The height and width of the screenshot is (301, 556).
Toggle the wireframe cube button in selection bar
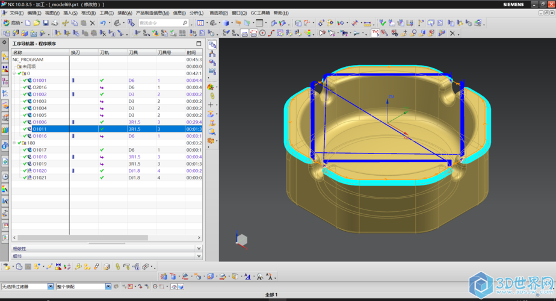[174, 287]
